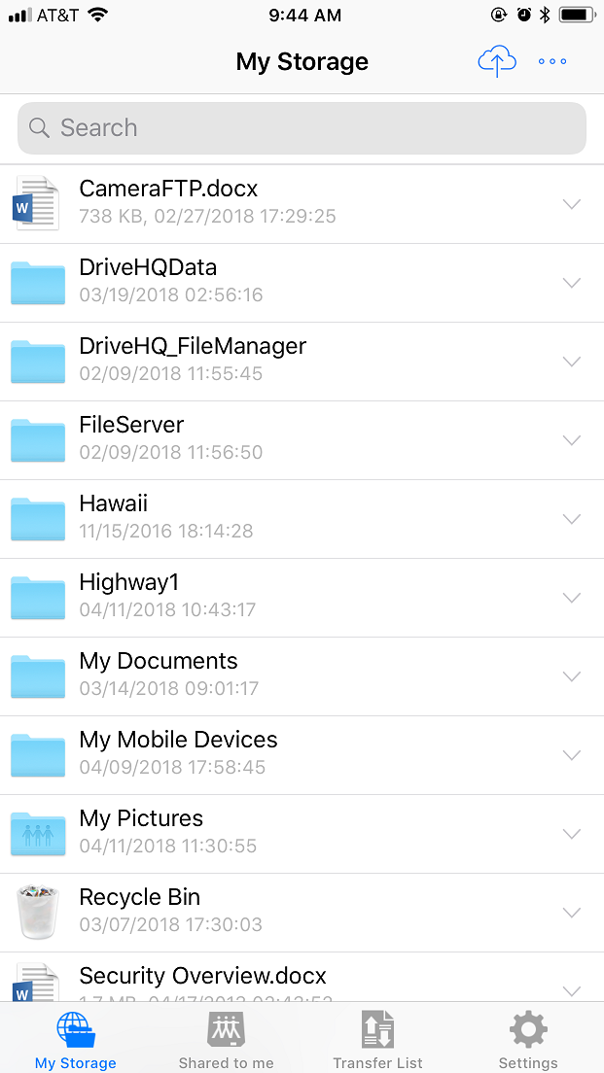Tap the battery indicator in status bar

(576, 15)
